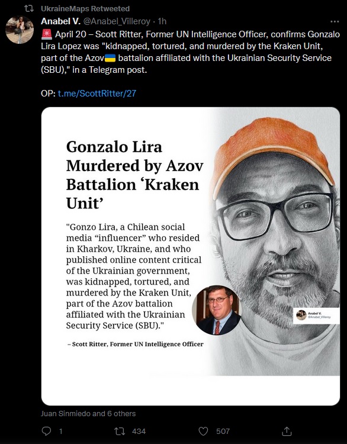Click the retweeted arrows icon beside UkraineMaps
The image size is (347, 444).
point(29,9)
